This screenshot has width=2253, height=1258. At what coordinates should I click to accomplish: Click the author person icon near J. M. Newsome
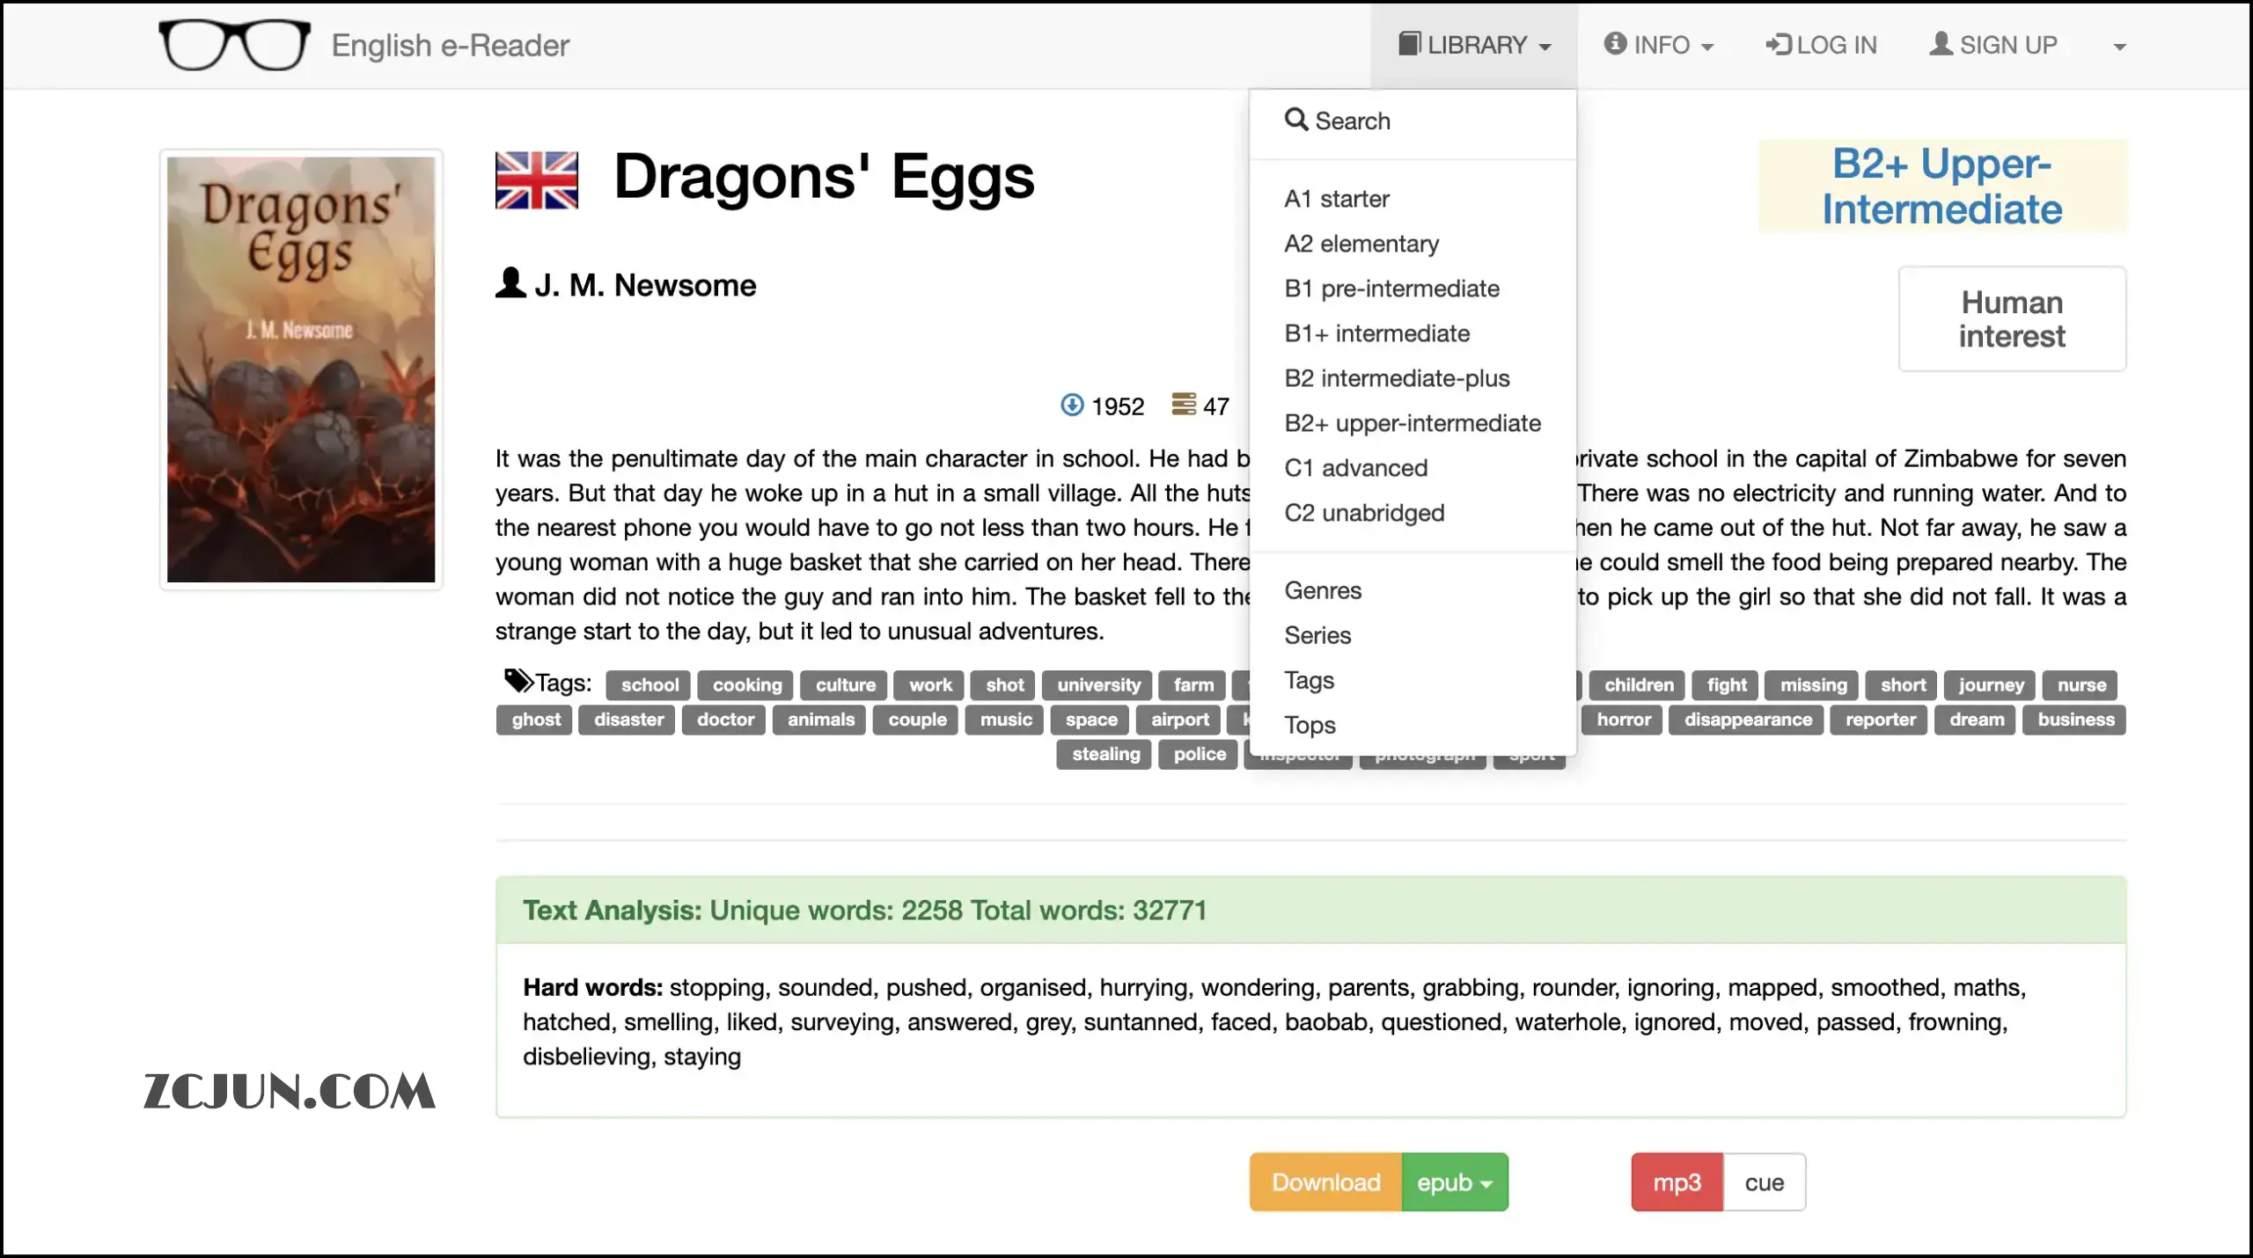[510, 282]
